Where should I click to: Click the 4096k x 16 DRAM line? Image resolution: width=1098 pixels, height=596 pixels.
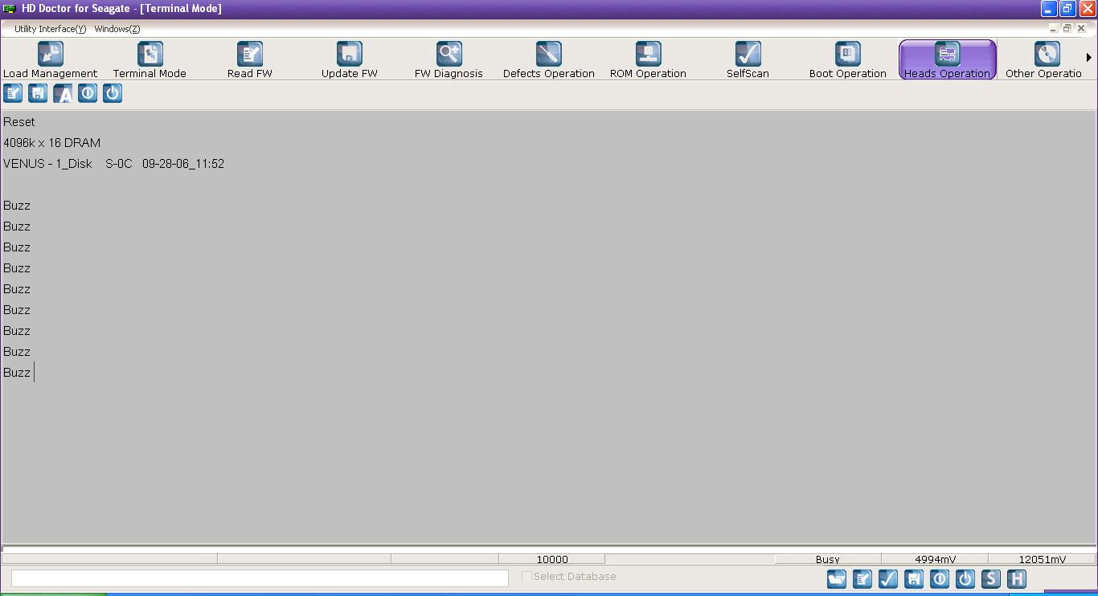(51, 143)
